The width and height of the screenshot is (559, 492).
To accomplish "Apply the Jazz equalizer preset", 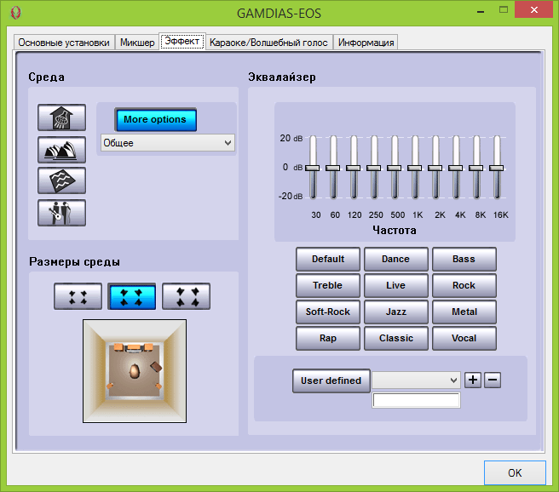I will pyautogui.click(x=395, y=312).
